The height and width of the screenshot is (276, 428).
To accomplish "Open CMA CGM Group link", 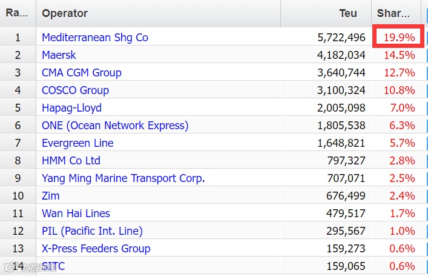I will tap(82, 73).
